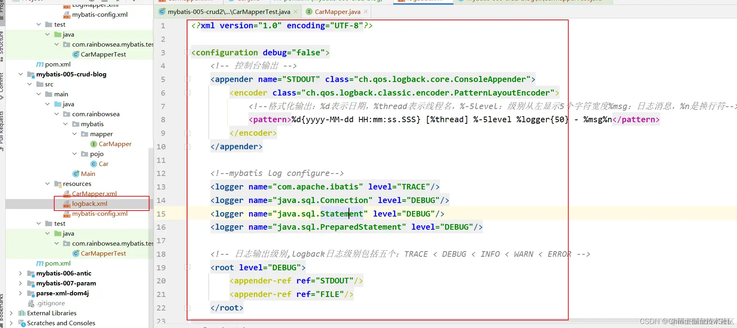737x328 pixels.
Task: Click the closing appender tag on line 10
Action: pos(236,147)
